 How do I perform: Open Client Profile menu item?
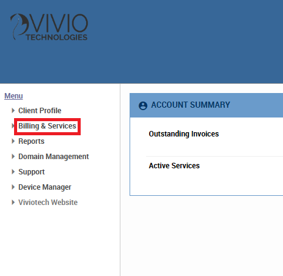(x=40, y=111)
